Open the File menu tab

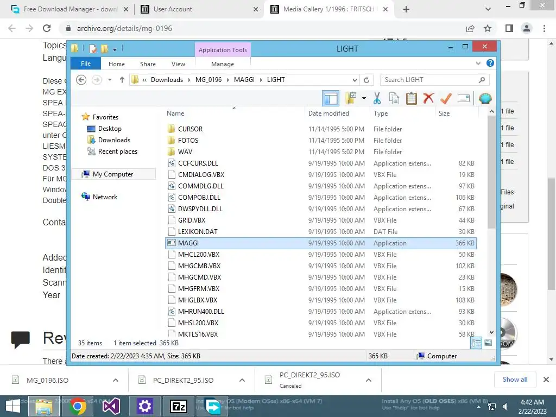[x=86, y=64]
